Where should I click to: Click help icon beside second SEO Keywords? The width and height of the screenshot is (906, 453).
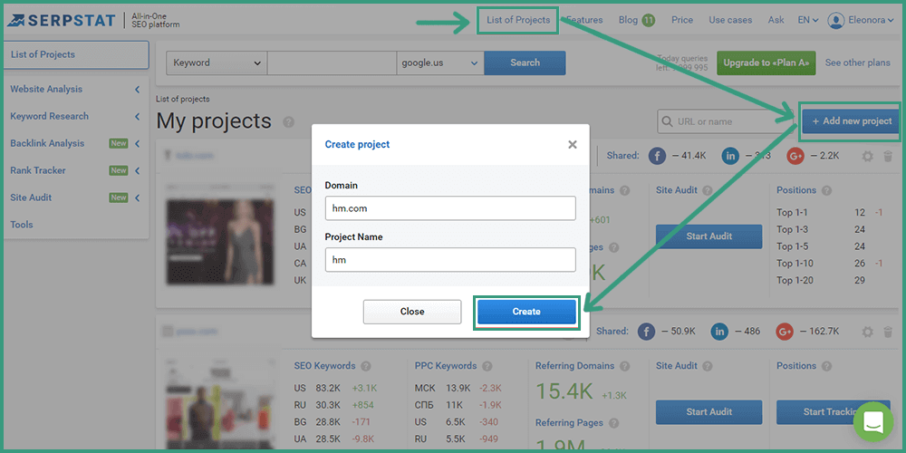click(366, 366)
